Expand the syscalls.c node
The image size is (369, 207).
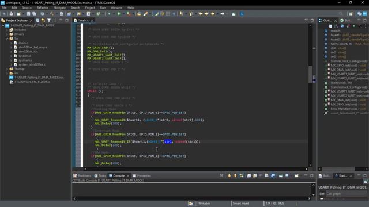(12, 56)
